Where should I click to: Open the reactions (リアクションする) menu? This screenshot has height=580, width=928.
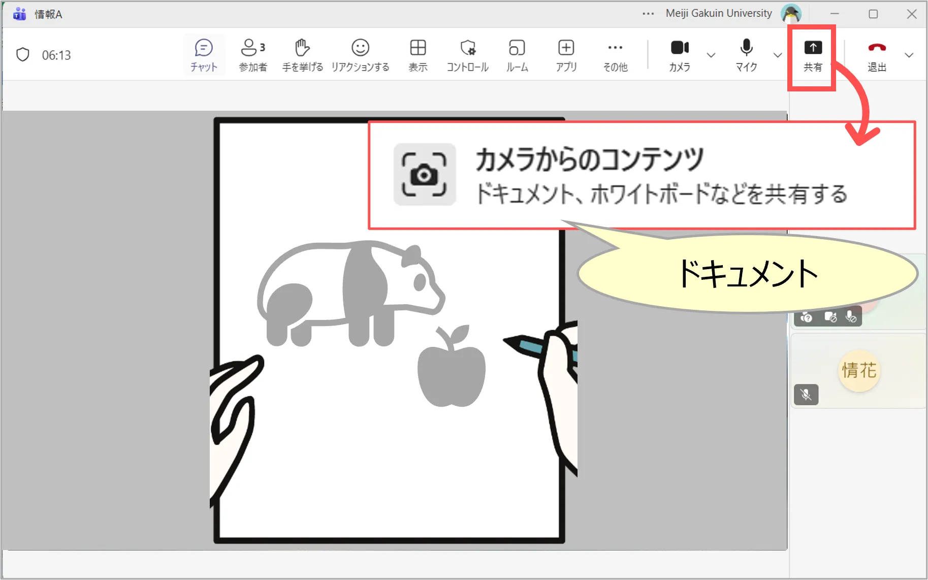[x=360, y=55]
